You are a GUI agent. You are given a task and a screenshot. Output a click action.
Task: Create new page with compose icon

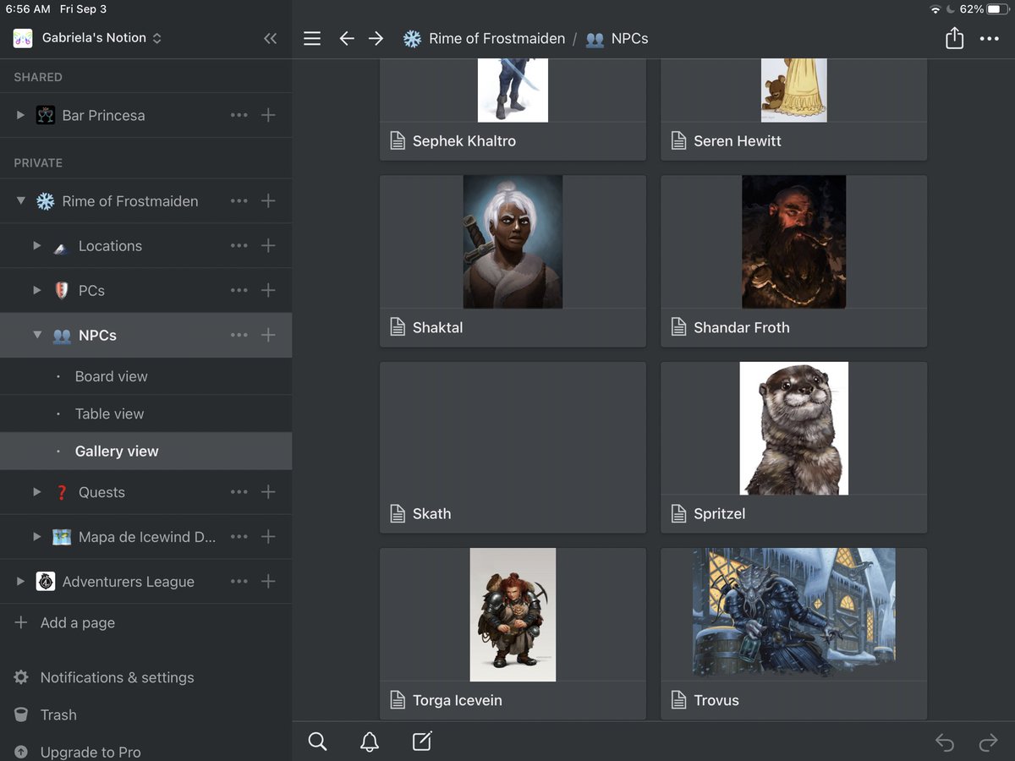[422, 742]
